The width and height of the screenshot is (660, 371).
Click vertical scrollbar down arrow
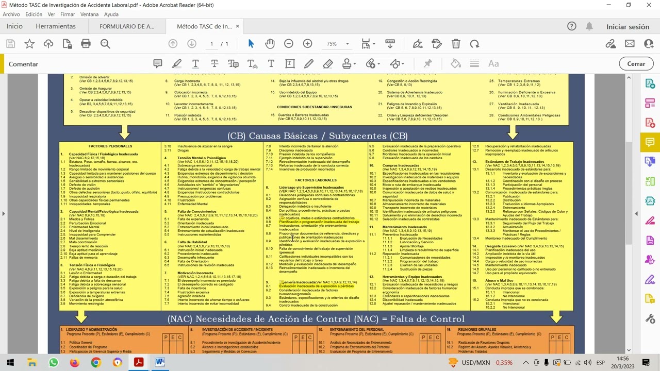point(629,349)
